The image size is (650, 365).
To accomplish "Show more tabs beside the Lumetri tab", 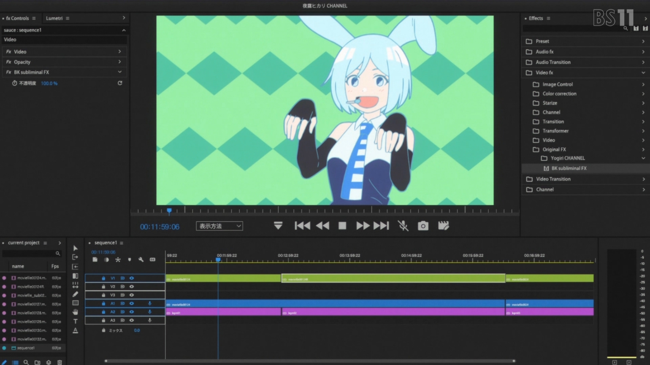I will 124,18.
